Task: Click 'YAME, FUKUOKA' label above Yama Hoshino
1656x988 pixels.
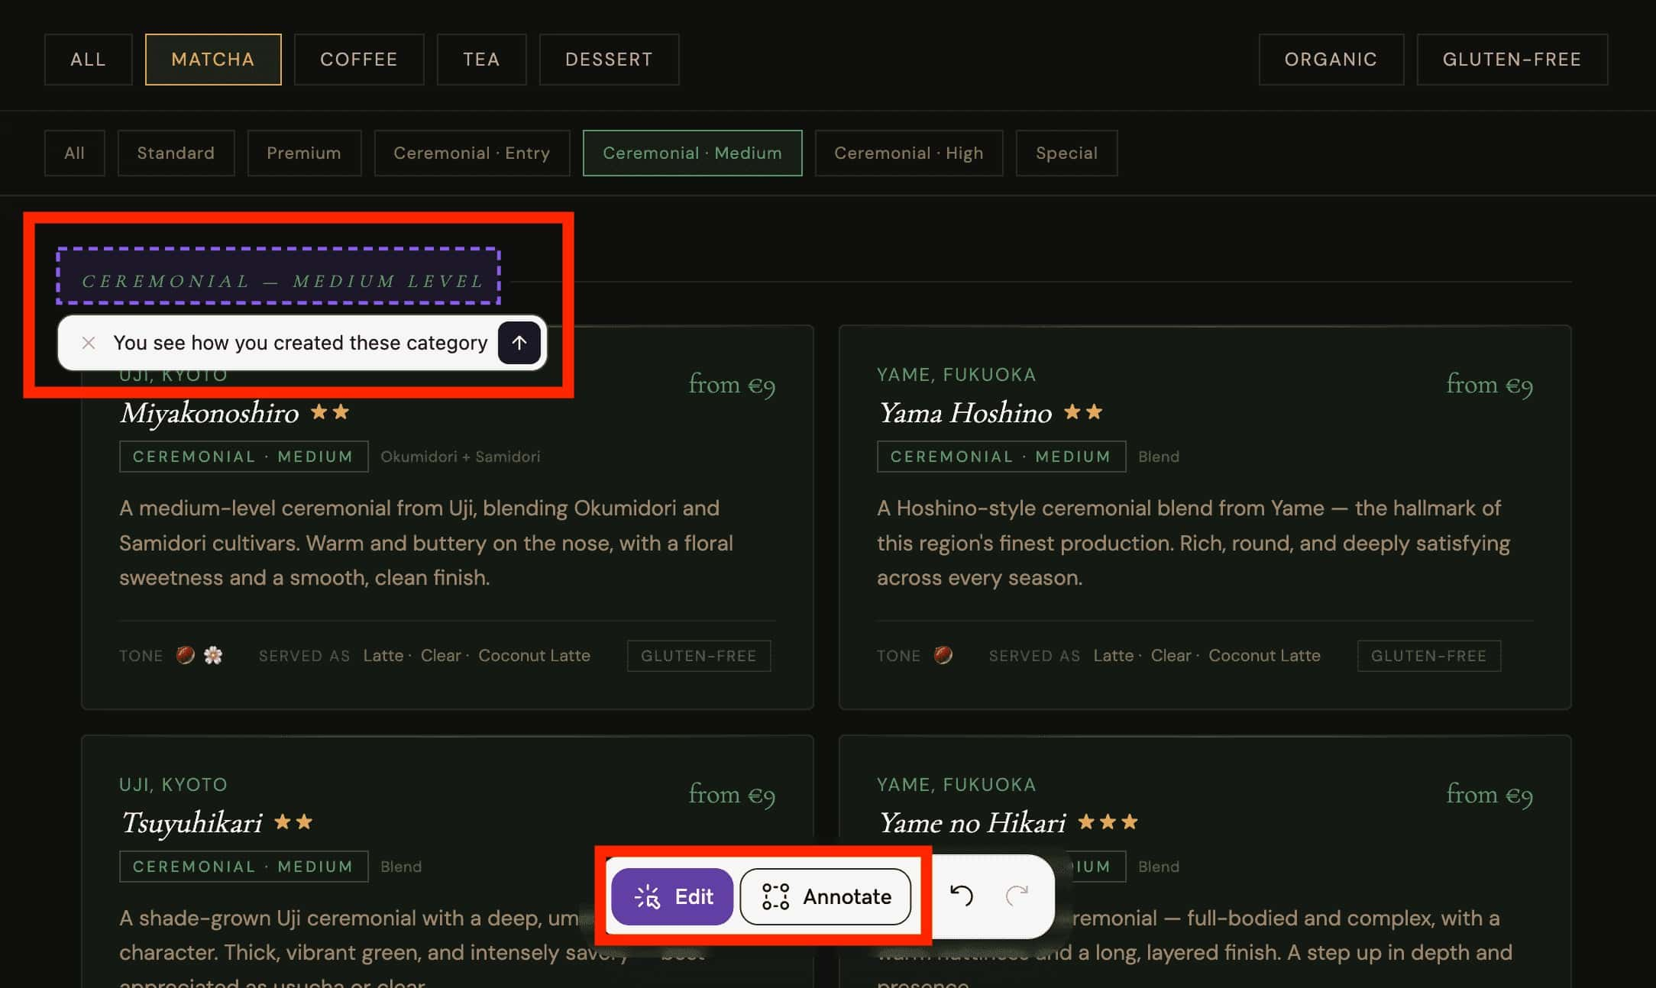Action: [956, 375]
